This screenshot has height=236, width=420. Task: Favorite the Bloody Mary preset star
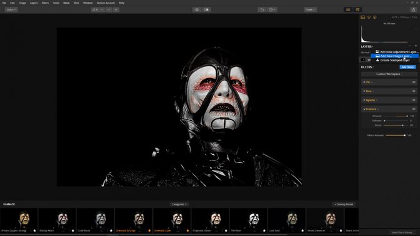pos(73,230)
